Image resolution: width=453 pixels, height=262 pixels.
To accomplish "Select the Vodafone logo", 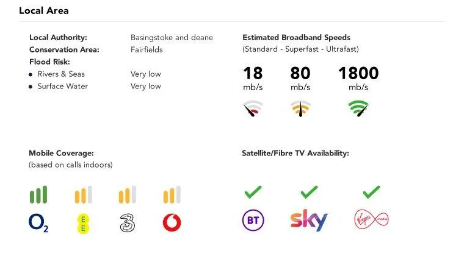I will (172, 222).
